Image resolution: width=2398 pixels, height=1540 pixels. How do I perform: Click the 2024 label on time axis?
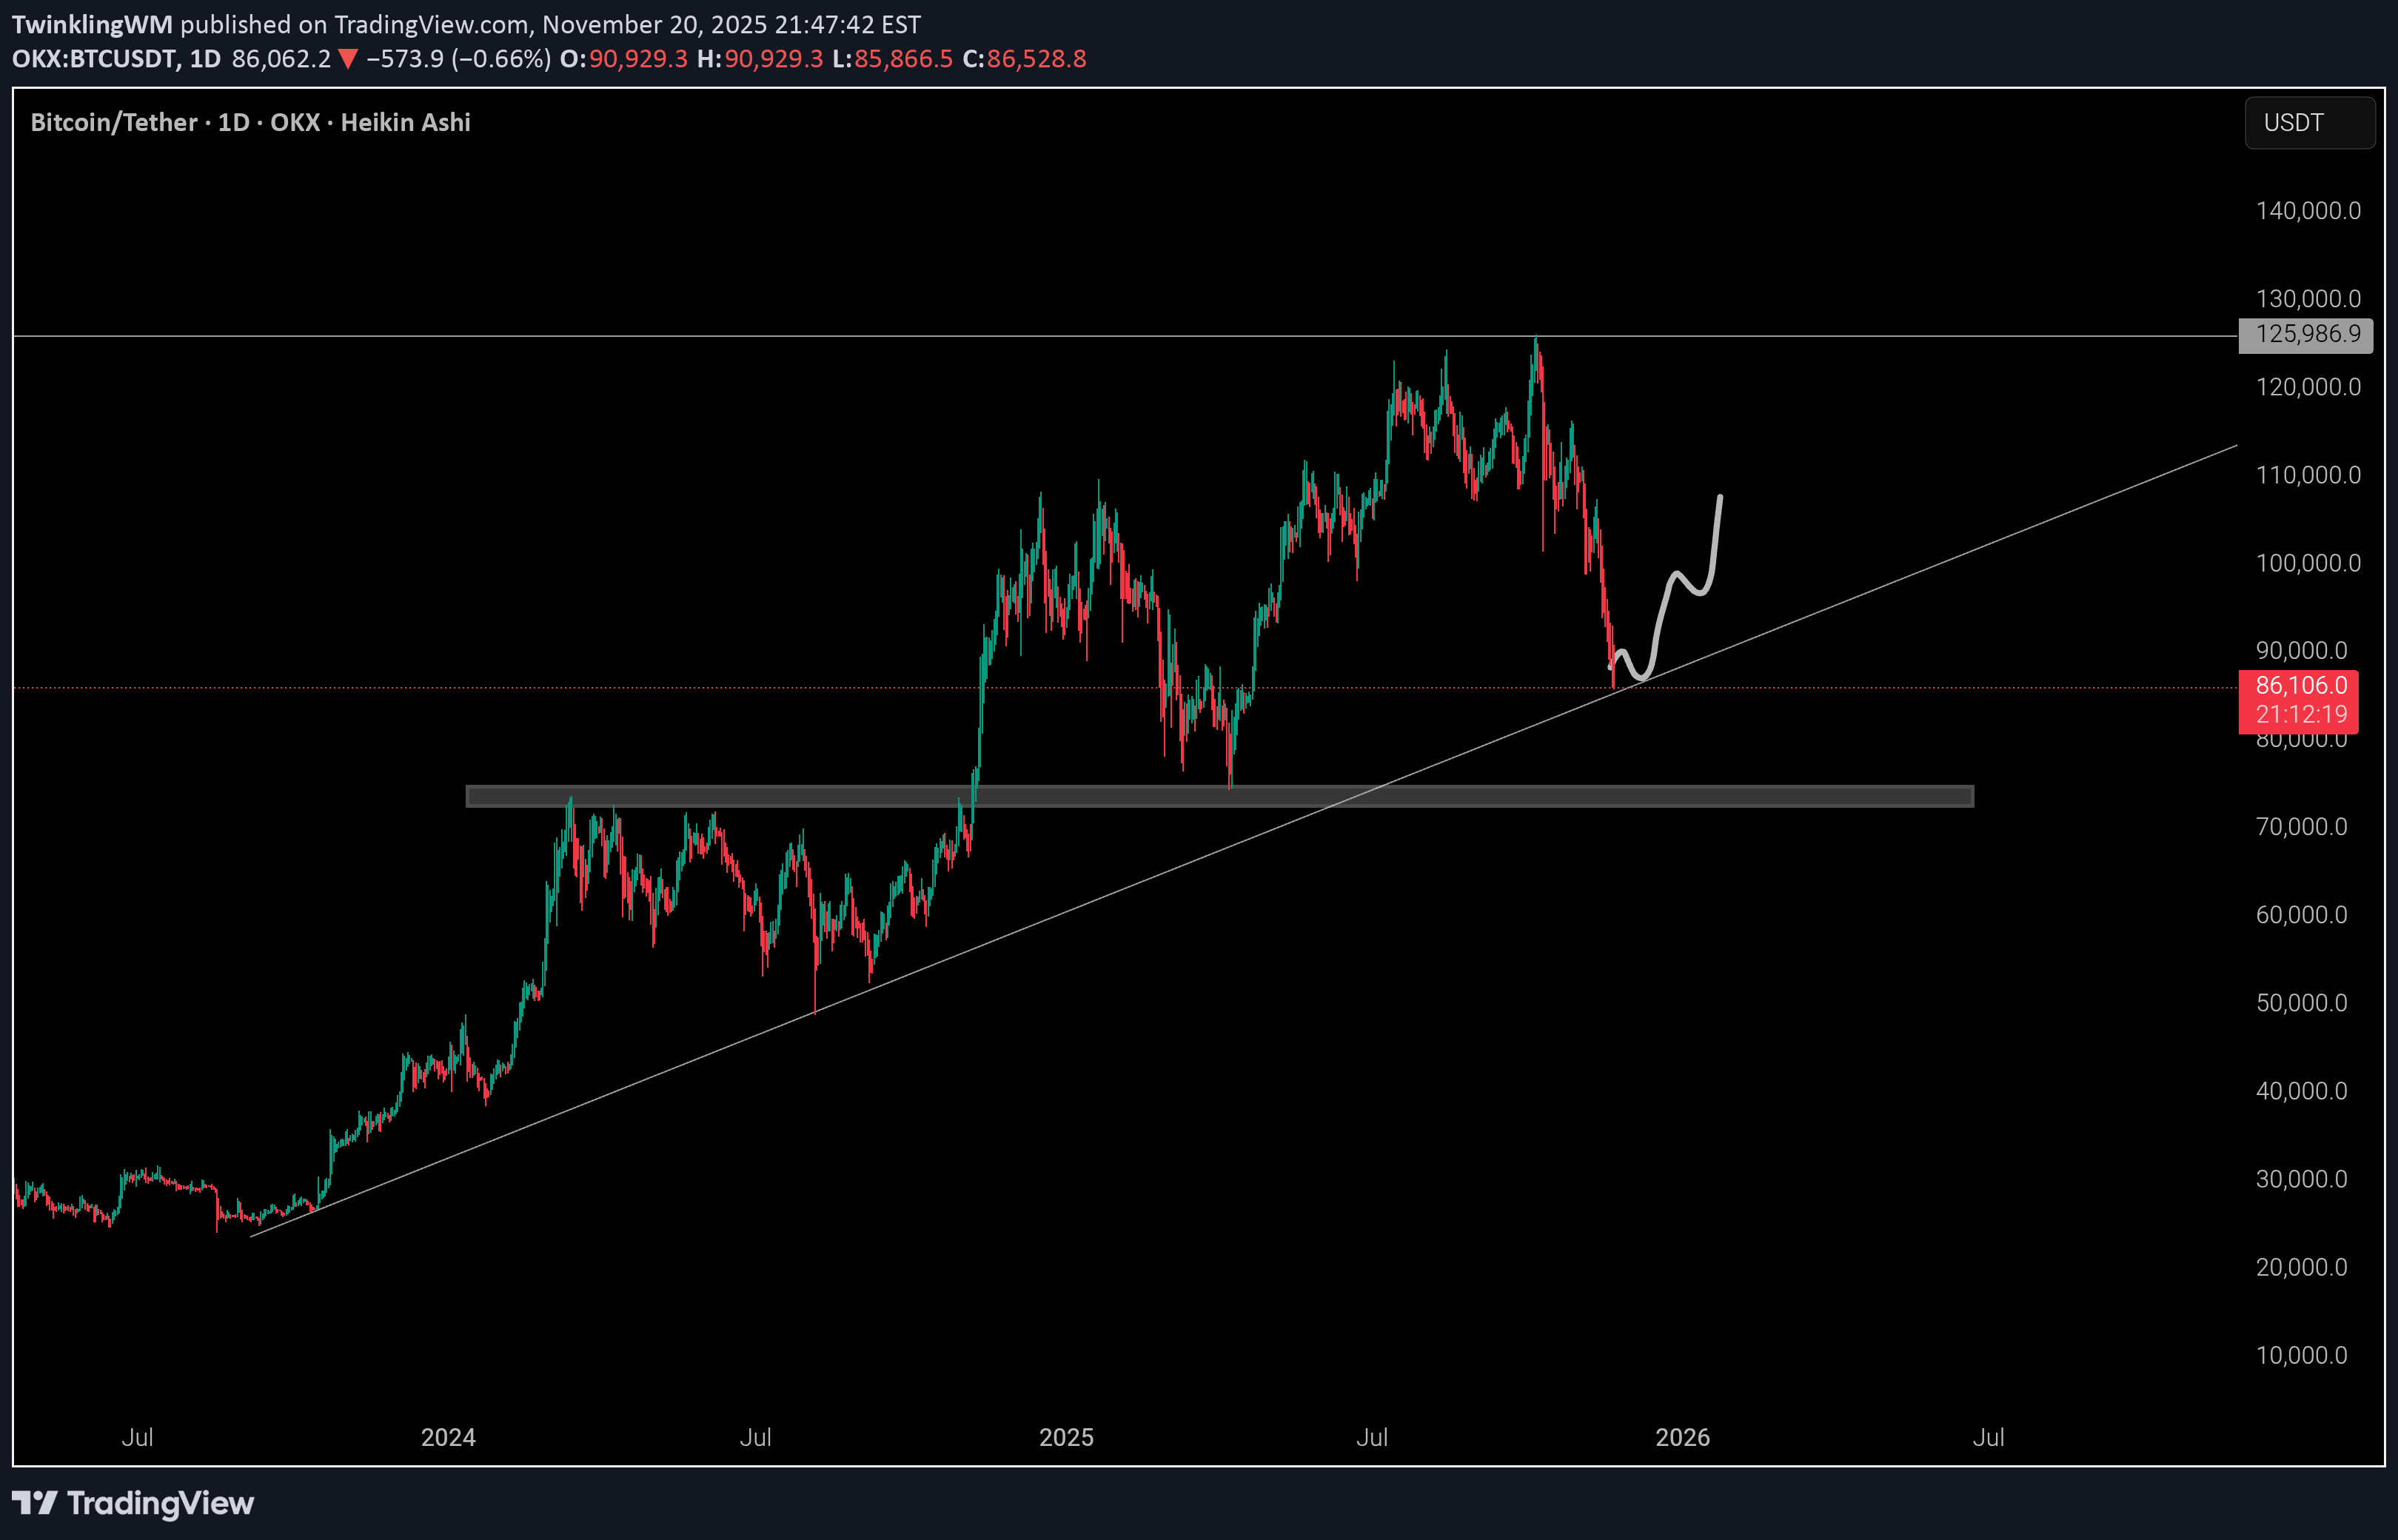(x=447, y=1437)
